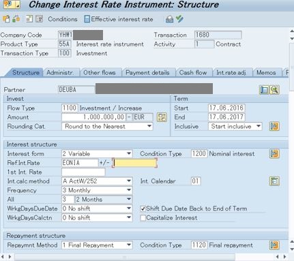Screen dimensions: 294x261
Task: Open the Frequency dropdown set to Monthly
Action: (97, 190)
